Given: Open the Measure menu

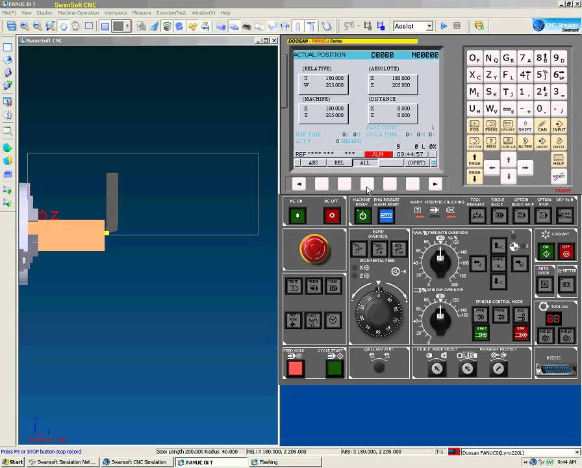Looking at the screenshot, I should pyautogui.click(x=142, y=12).
